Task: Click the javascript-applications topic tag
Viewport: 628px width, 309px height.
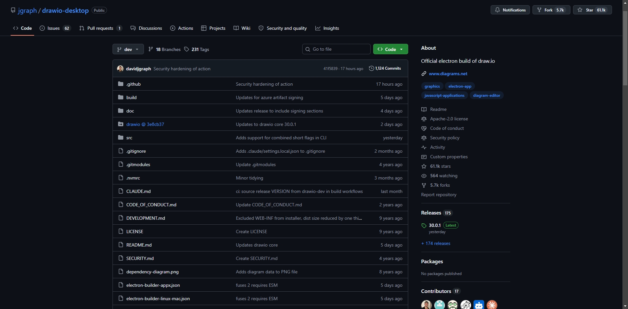Action: (x=445, y=95)
